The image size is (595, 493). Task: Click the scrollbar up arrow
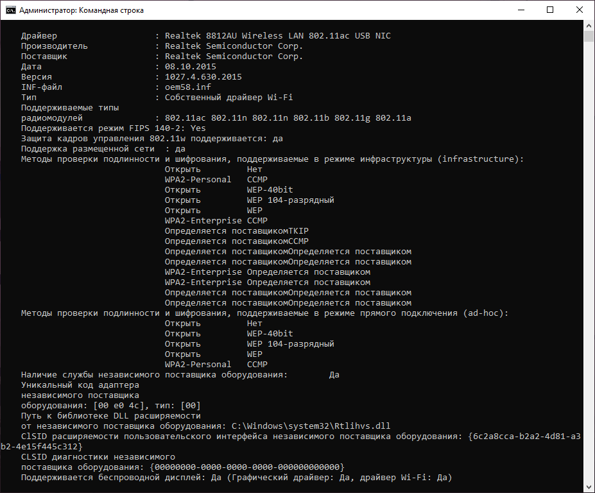(589, 26)
